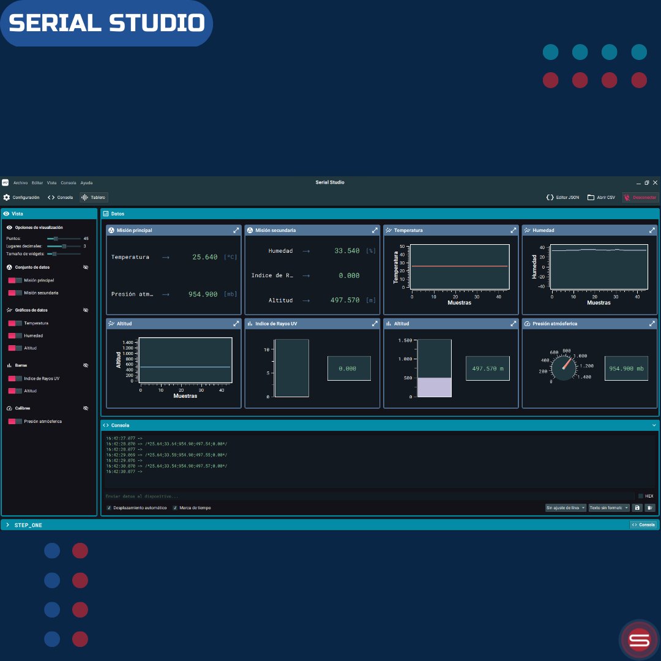The width and height of the screenshot is (661, 661).
Task: Expand the Humedad graph widget
Action: pyautogui.click(x=652, y=230)
